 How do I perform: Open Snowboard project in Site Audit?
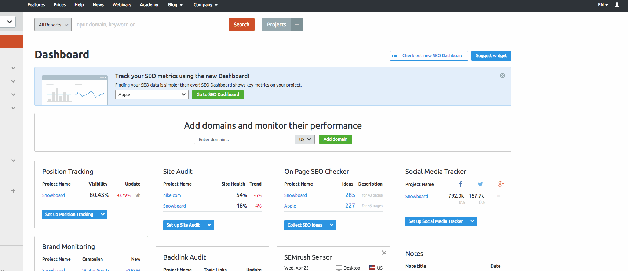tap(175, 206)
